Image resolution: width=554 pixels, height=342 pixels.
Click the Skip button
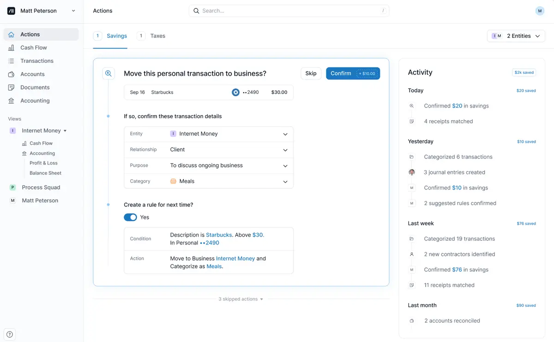[311, 73]
